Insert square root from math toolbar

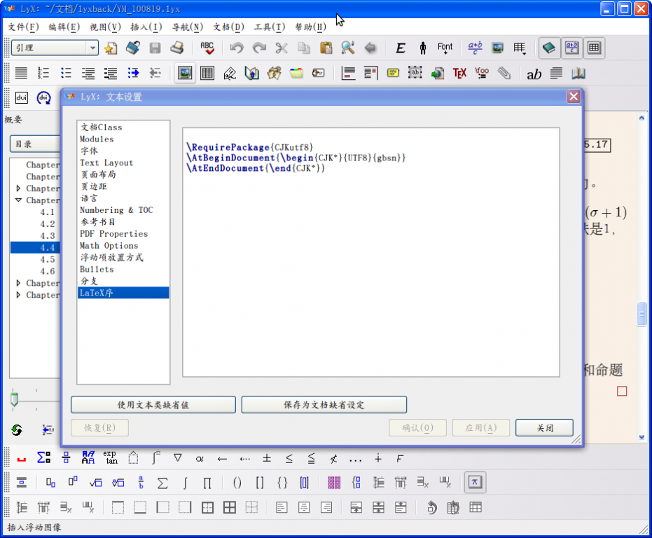96,482
